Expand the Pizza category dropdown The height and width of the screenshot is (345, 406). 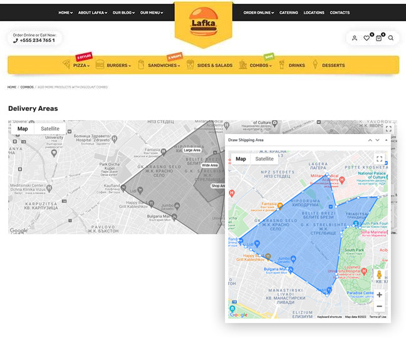coord(81,65)
